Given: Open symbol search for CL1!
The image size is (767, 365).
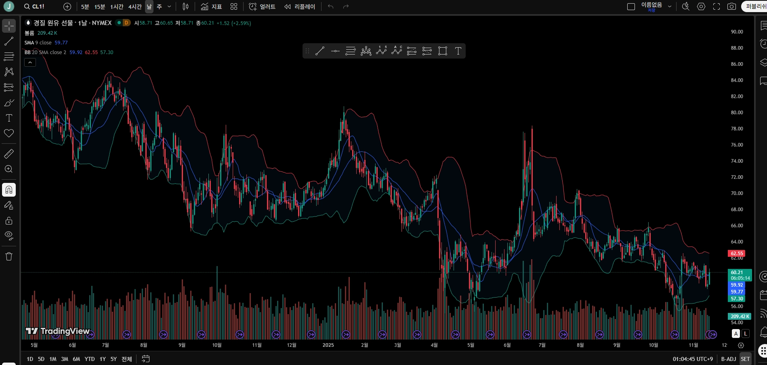Looking at the screenshot, I should [x=35, y=6].
